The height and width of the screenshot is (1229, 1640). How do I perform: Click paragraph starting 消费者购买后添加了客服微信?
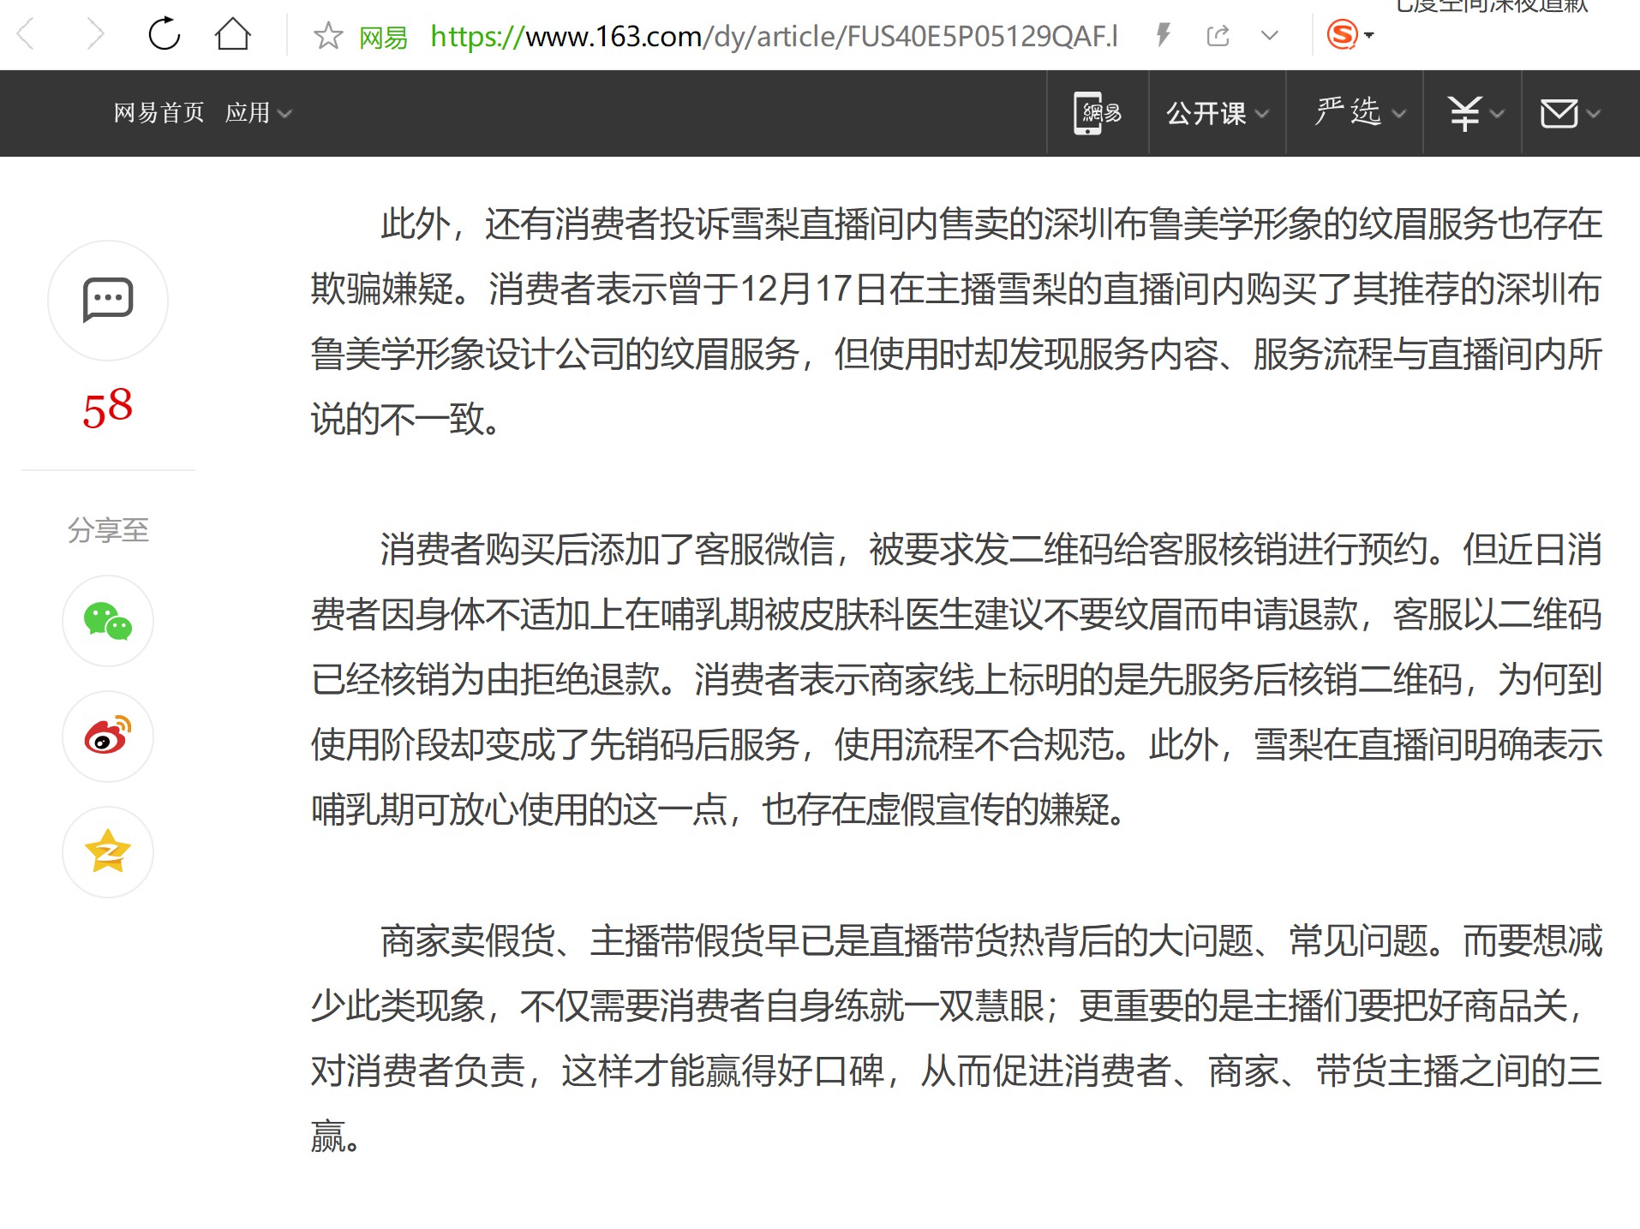point(956,679)
